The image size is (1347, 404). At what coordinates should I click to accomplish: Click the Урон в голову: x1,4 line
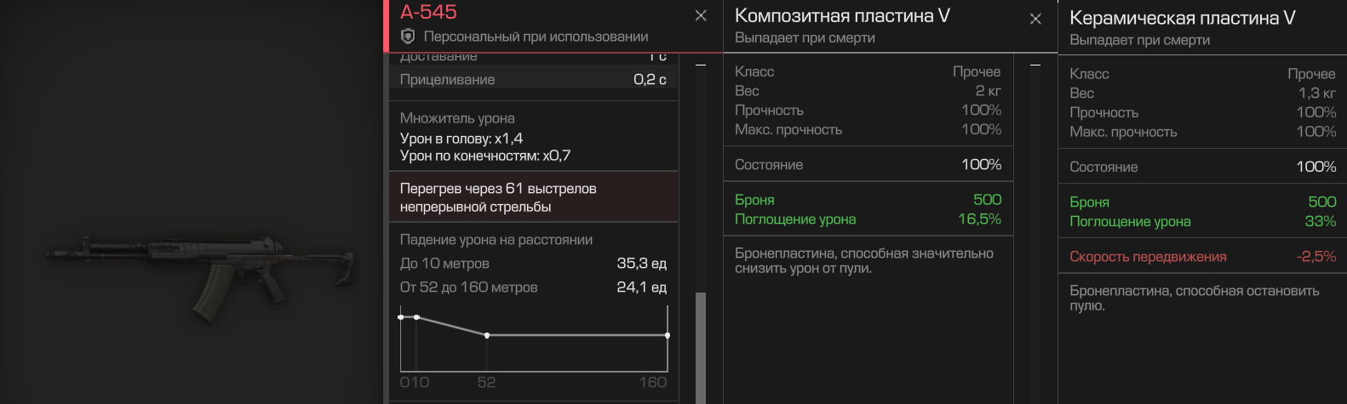461,138
